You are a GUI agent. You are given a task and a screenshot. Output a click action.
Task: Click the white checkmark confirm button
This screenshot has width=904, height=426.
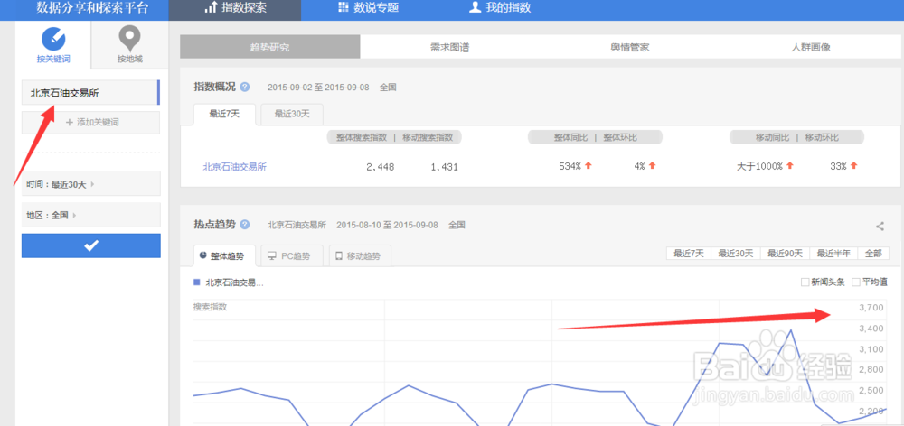tap(91, 245)
